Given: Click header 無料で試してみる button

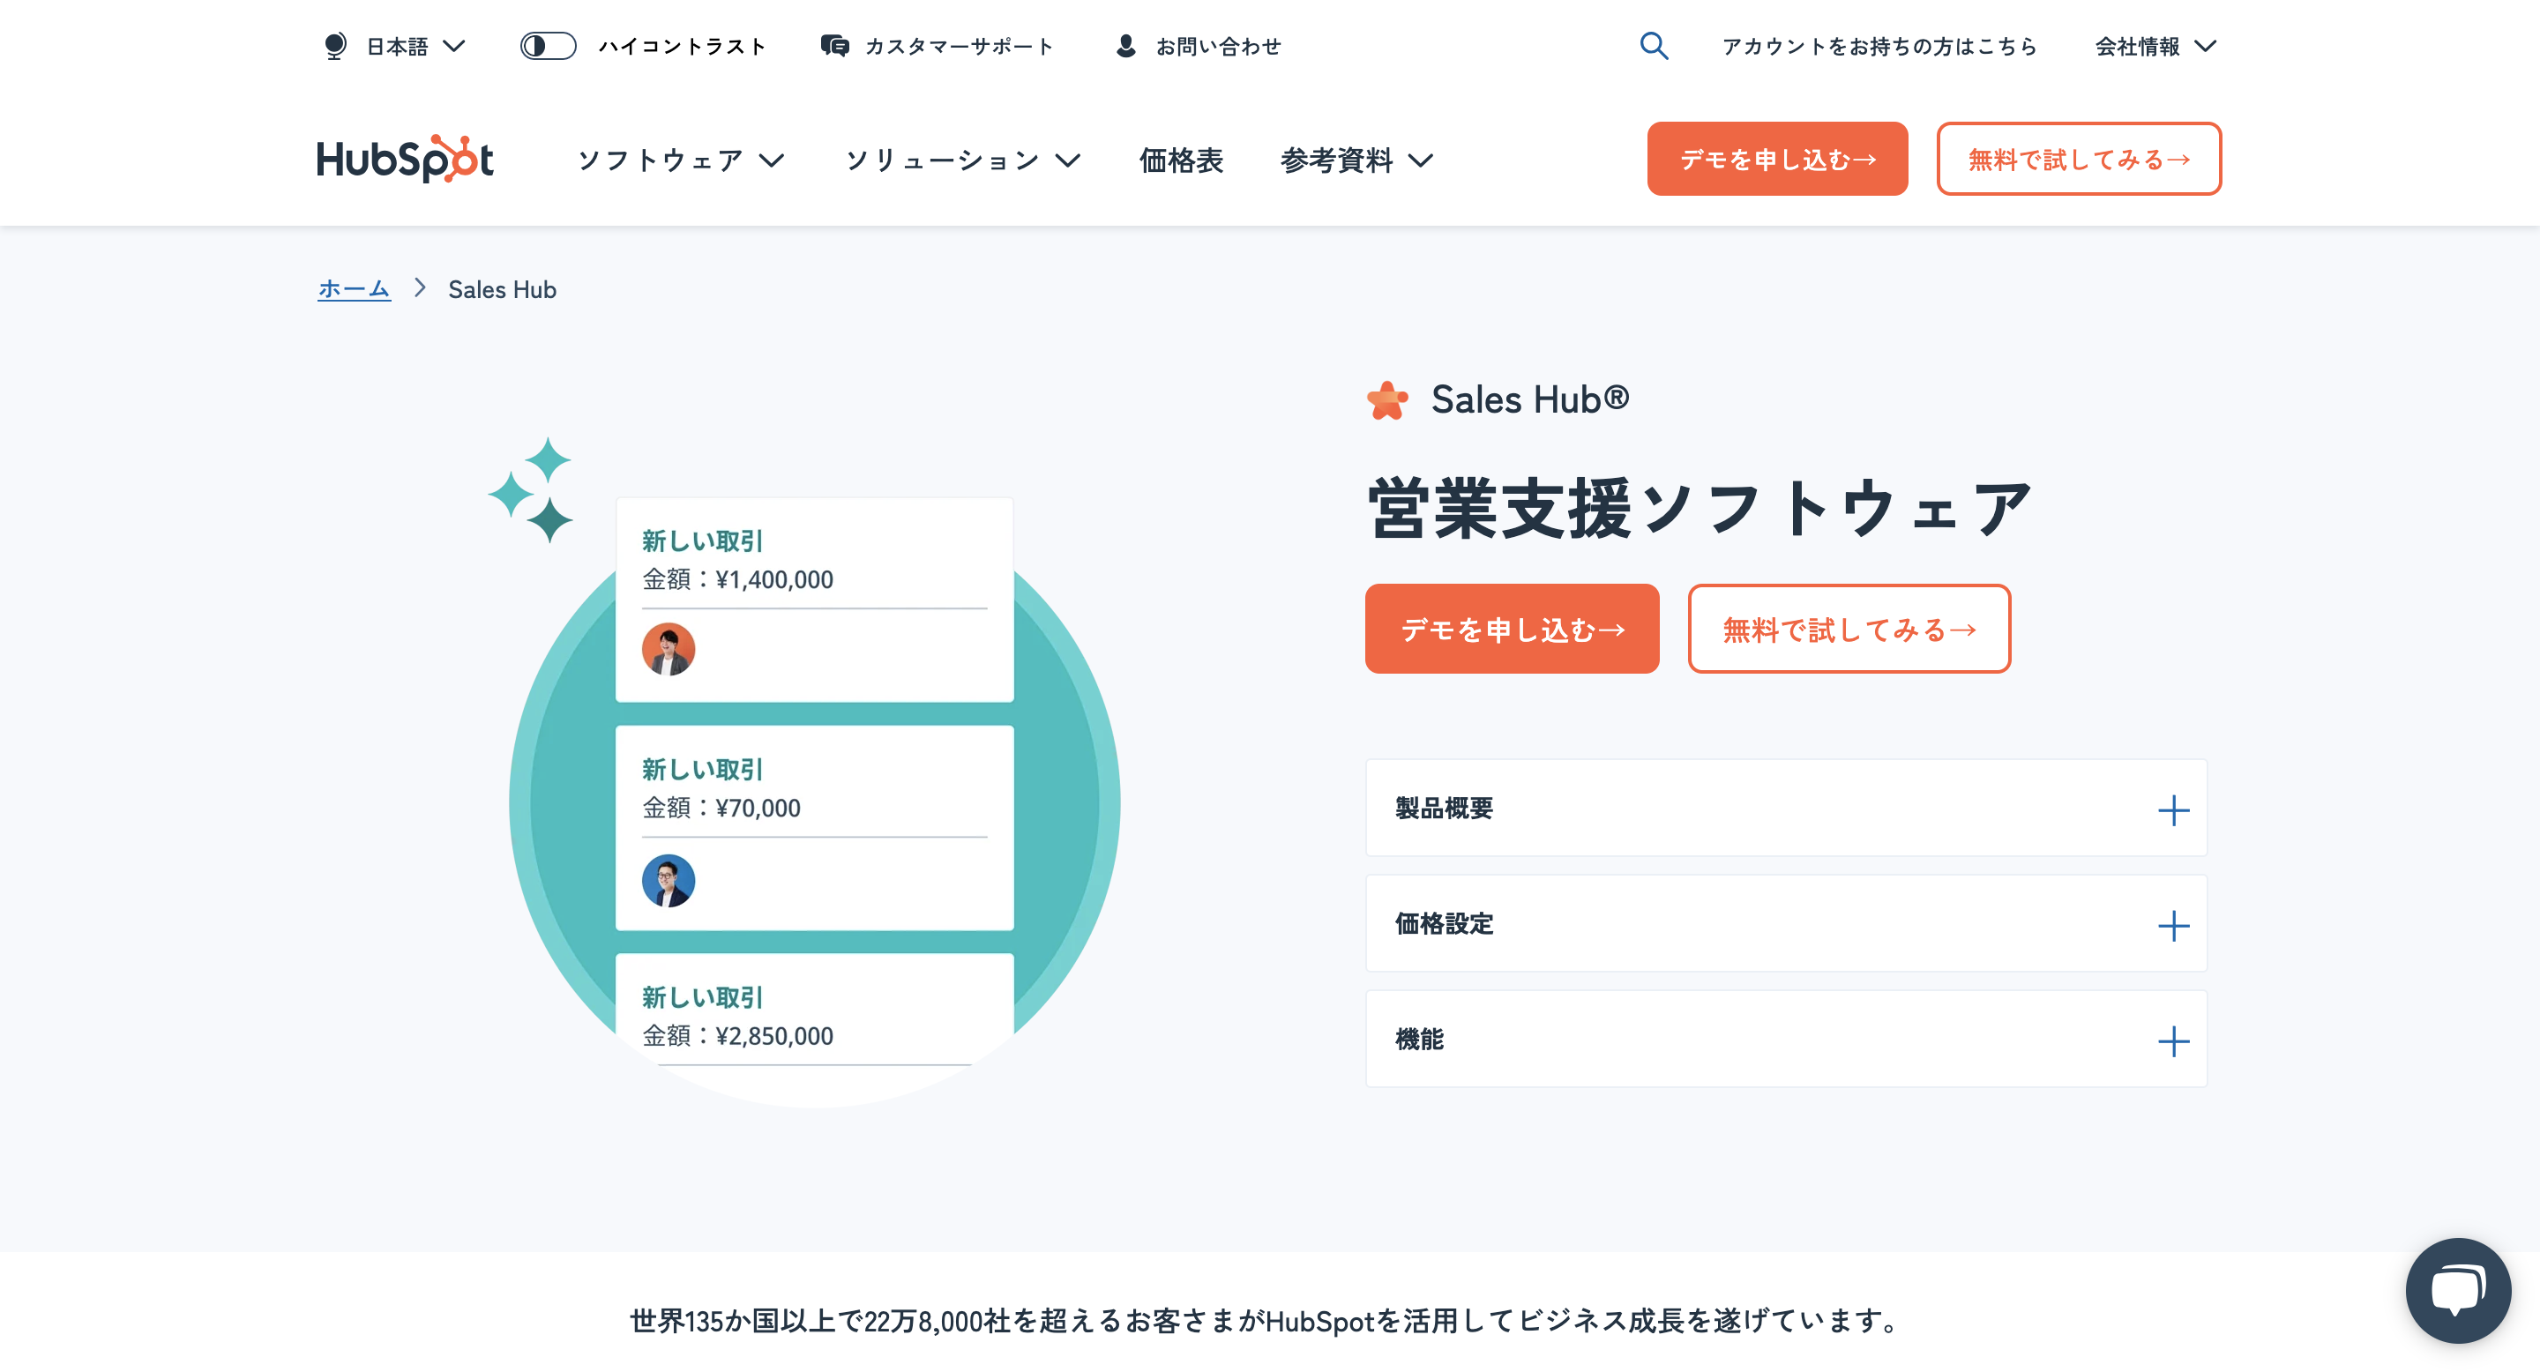Looking at the screenshot, I should click(2079, 159).
